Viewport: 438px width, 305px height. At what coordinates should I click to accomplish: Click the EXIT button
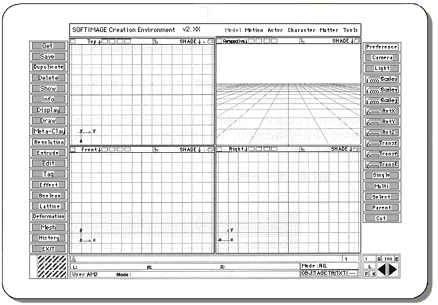point(49,249)
